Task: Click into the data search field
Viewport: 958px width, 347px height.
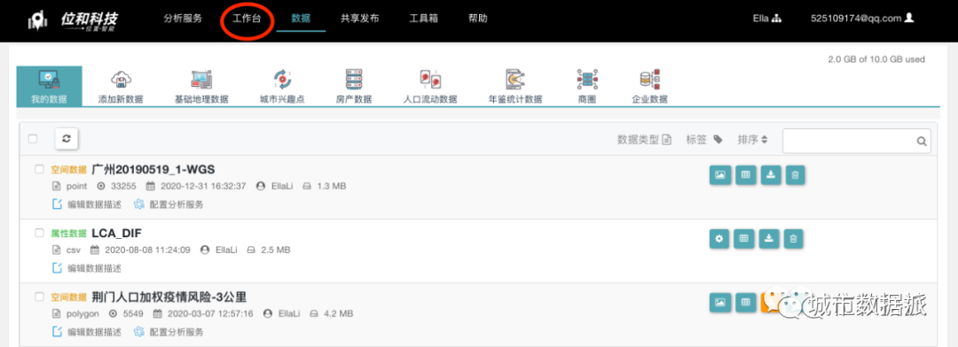Action: [x=857, y=141]
